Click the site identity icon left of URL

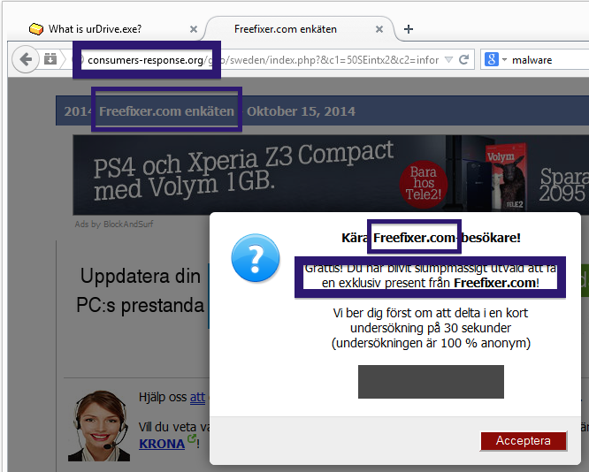(78, 59)
